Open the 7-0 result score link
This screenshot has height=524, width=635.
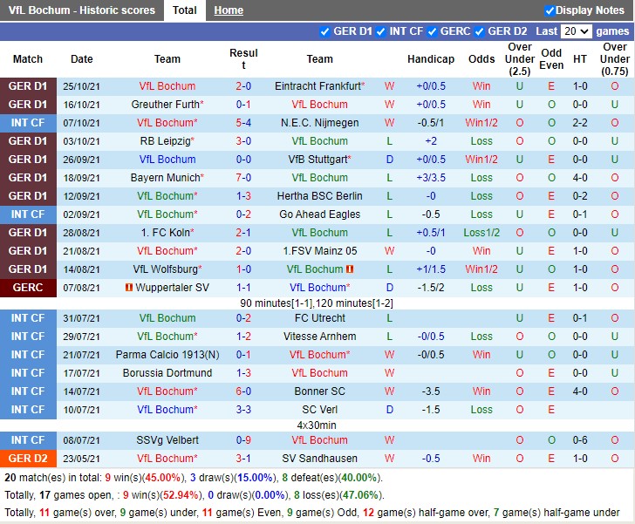click(x=243, y=178)
